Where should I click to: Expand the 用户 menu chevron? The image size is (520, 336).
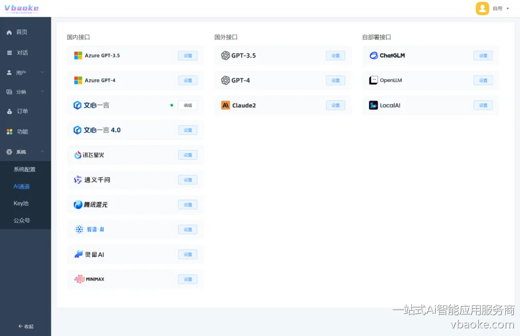pyautogui.click(x=43, y=72)
